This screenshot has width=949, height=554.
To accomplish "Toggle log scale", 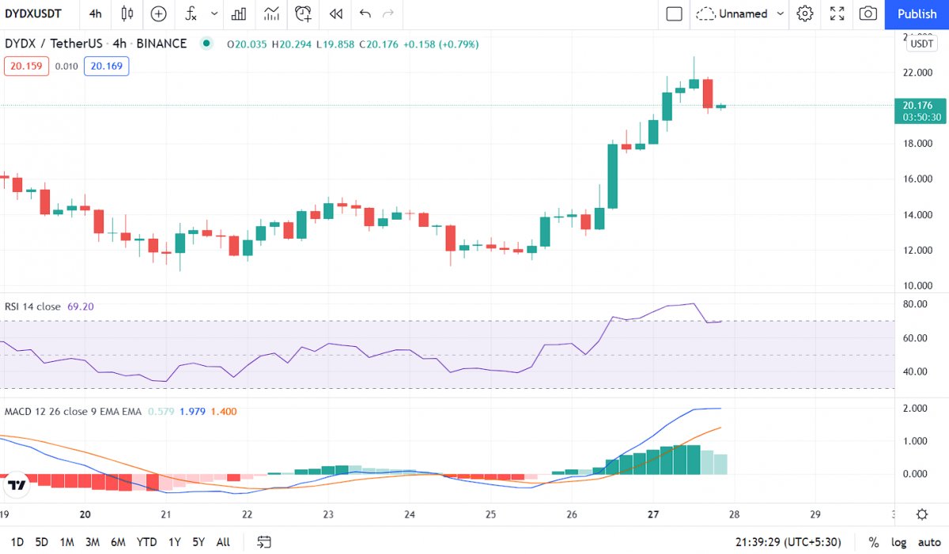I will coord(898,542).
